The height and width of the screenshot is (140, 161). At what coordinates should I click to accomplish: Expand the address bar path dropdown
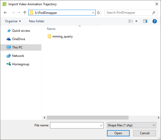pyautogui.click(x=93, y=13)
